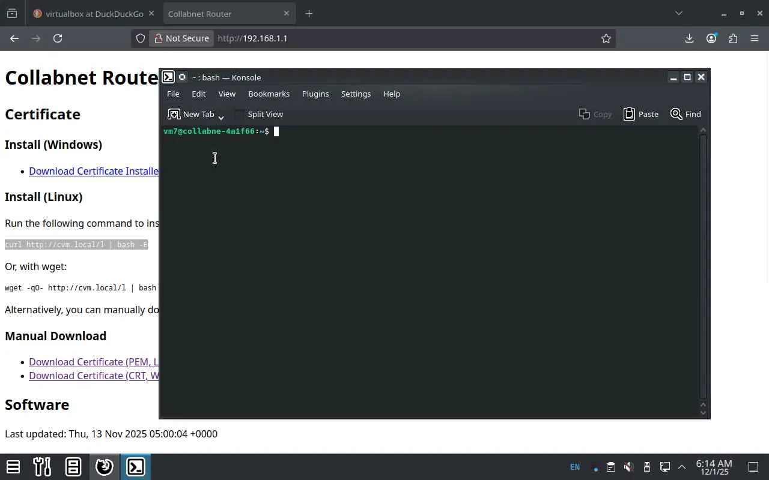Click the Paste button in the Konsole toolbar
Viewport: 769px width, 480px height.
tap(641, 114)
